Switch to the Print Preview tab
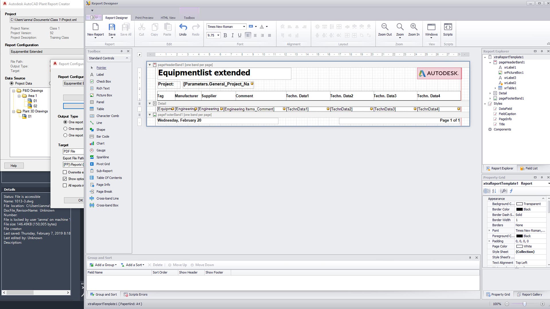 144,18
